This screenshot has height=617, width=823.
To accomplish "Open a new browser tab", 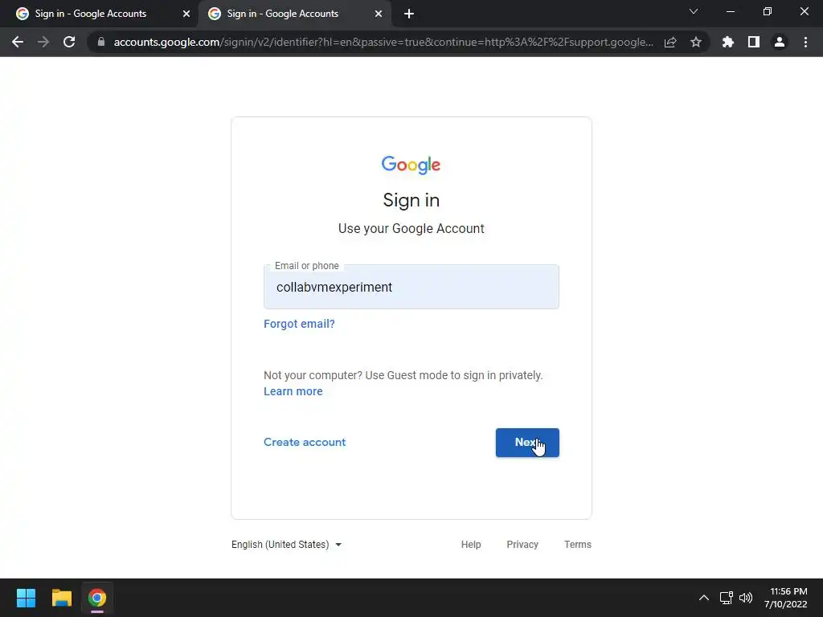I will pos(409,14).
